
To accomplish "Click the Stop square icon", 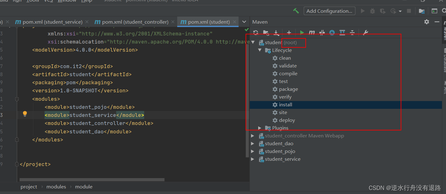I will tap(409, 11).
